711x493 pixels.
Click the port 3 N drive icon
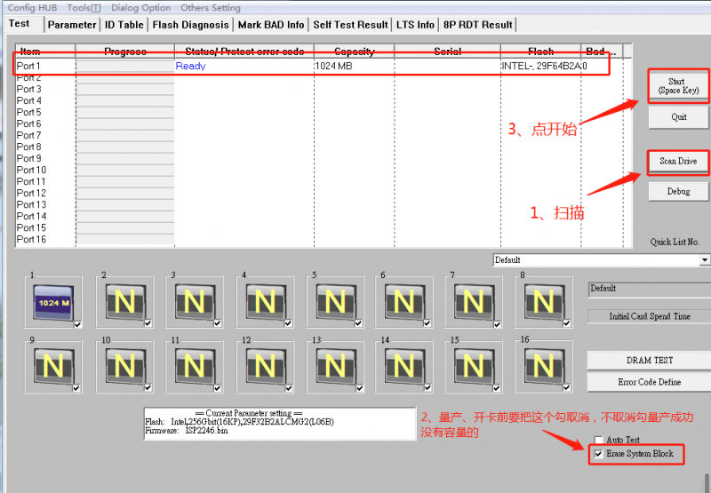point(195,302)
